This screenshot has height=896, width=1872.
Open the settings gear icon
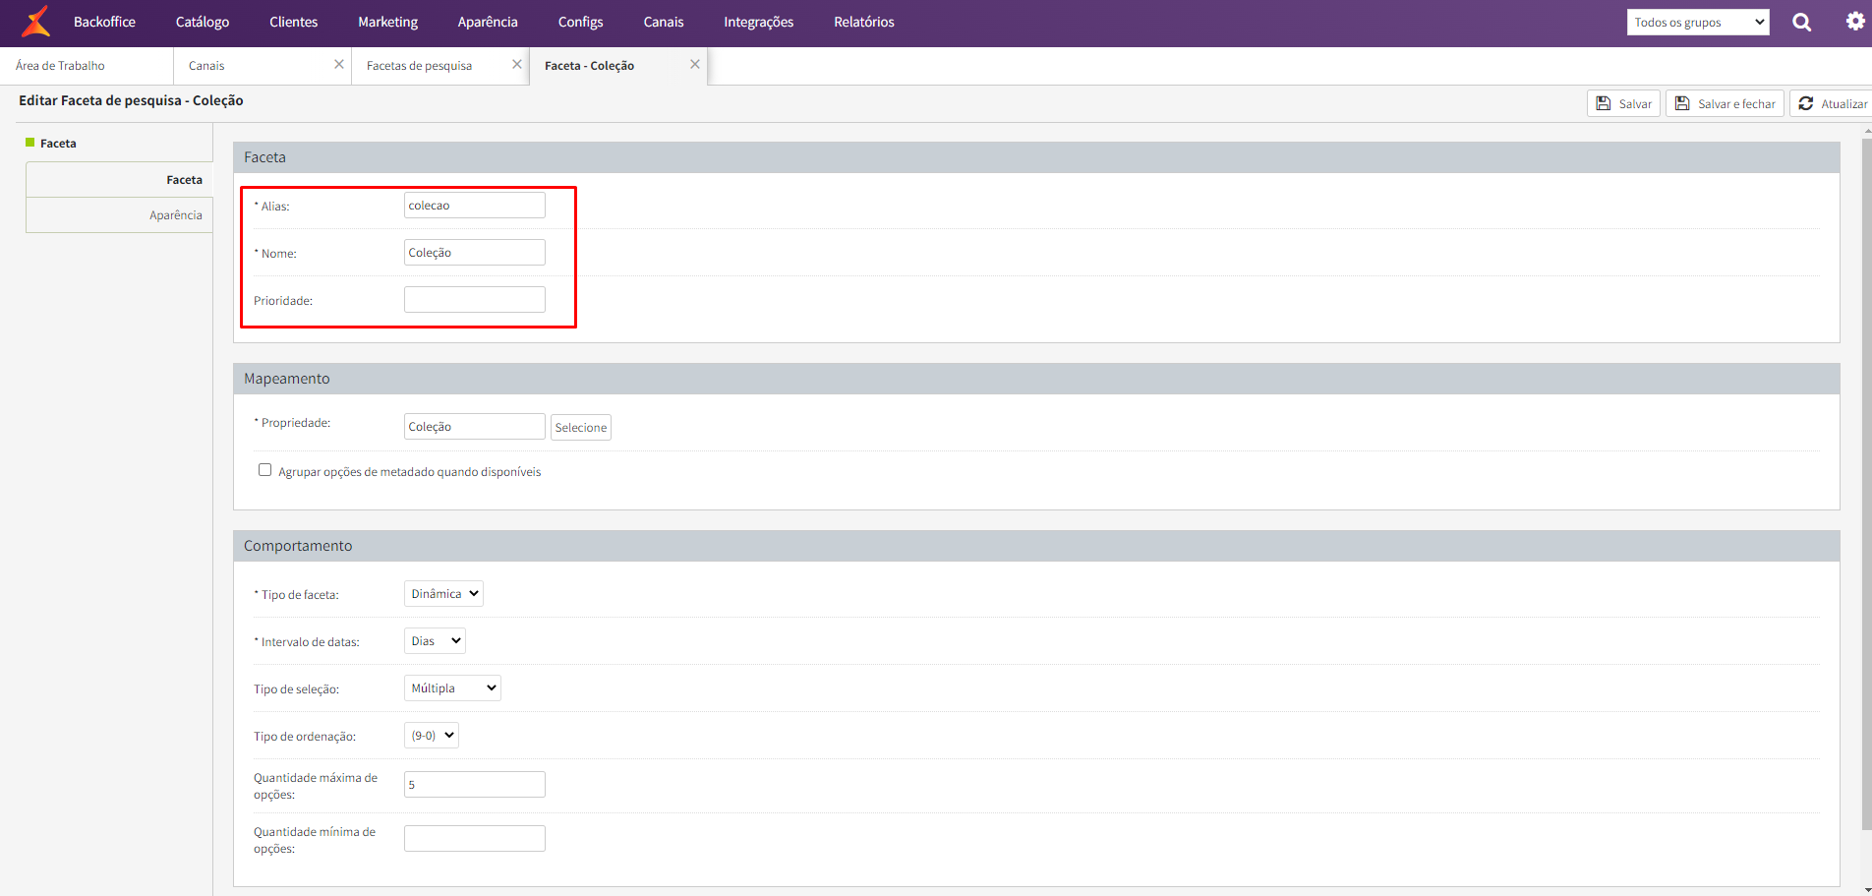1855,21
